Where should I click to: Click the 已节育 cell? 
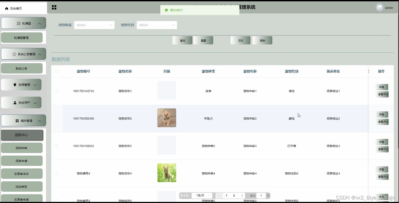pyautogui.click(x=292, y=146)
